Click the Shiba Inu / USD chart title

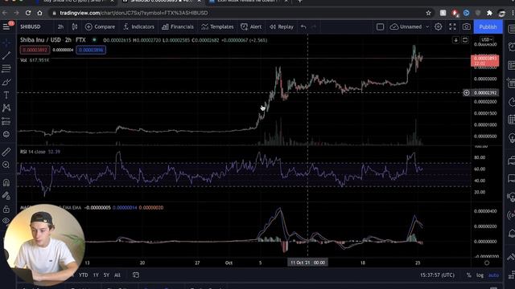(x=53, y=40)
